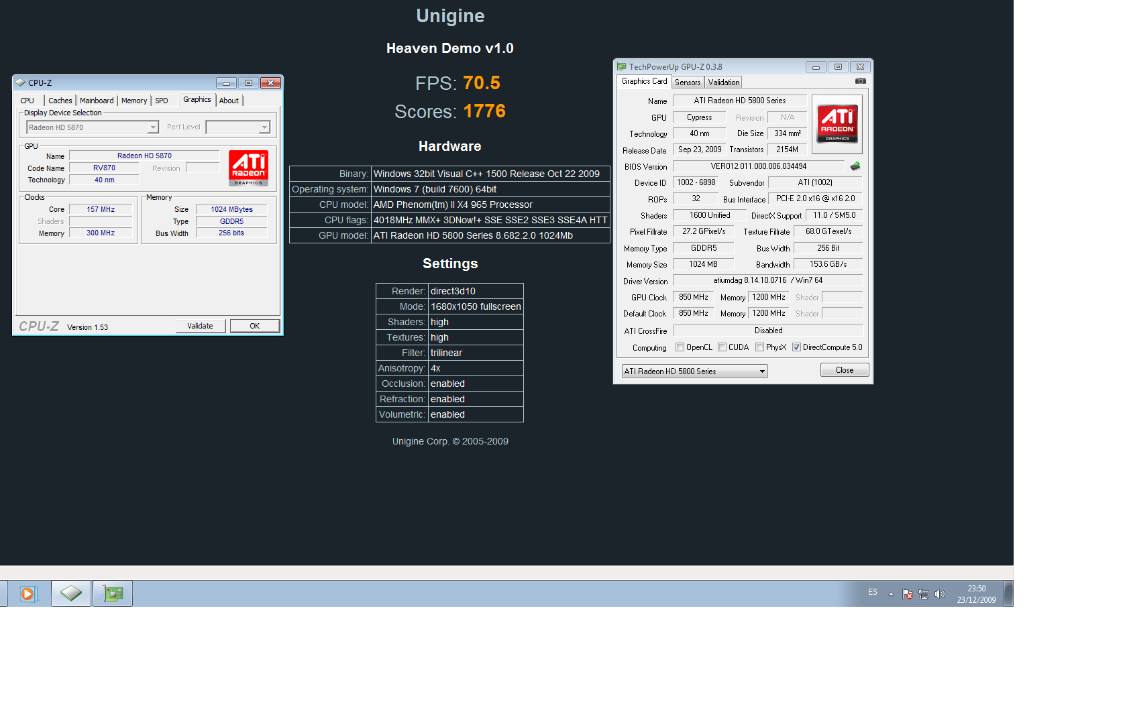Screen dimensions: 1127x704
Task: Click the Action Center flag tray icon
Action: (908, 594)
